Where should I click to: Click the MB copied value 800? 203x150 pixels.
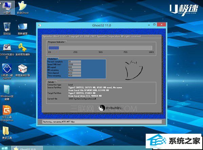(x=75, y=67)
